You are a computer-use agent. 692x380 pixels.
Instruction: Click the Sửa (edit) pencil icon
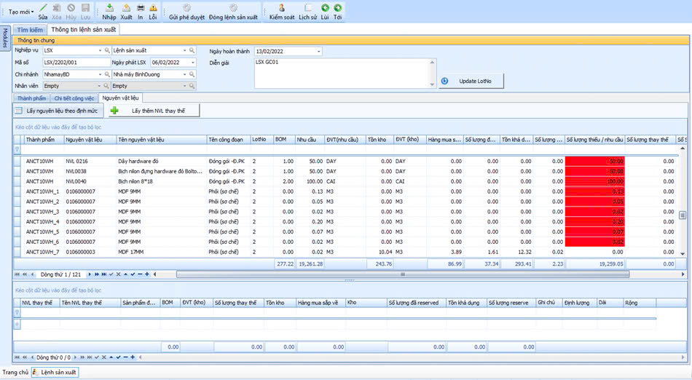click(43, 8)
